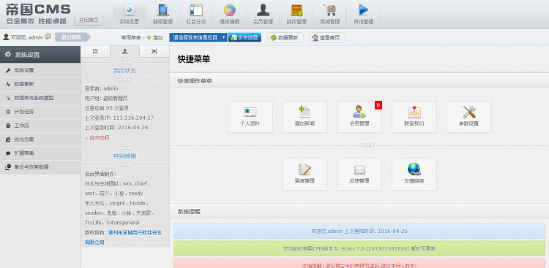549x268 pixels.
Task: Switch to the list view panel tab
Action: click(x=95, y=51)
